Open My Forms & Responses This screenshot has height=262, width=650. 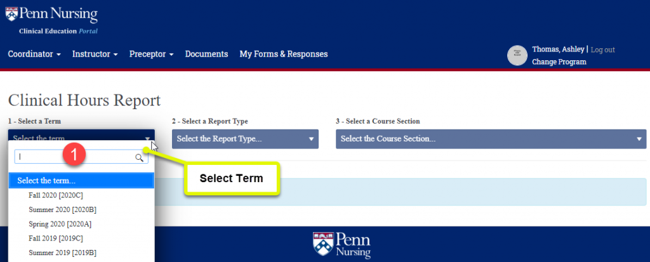tap(283, 55)
